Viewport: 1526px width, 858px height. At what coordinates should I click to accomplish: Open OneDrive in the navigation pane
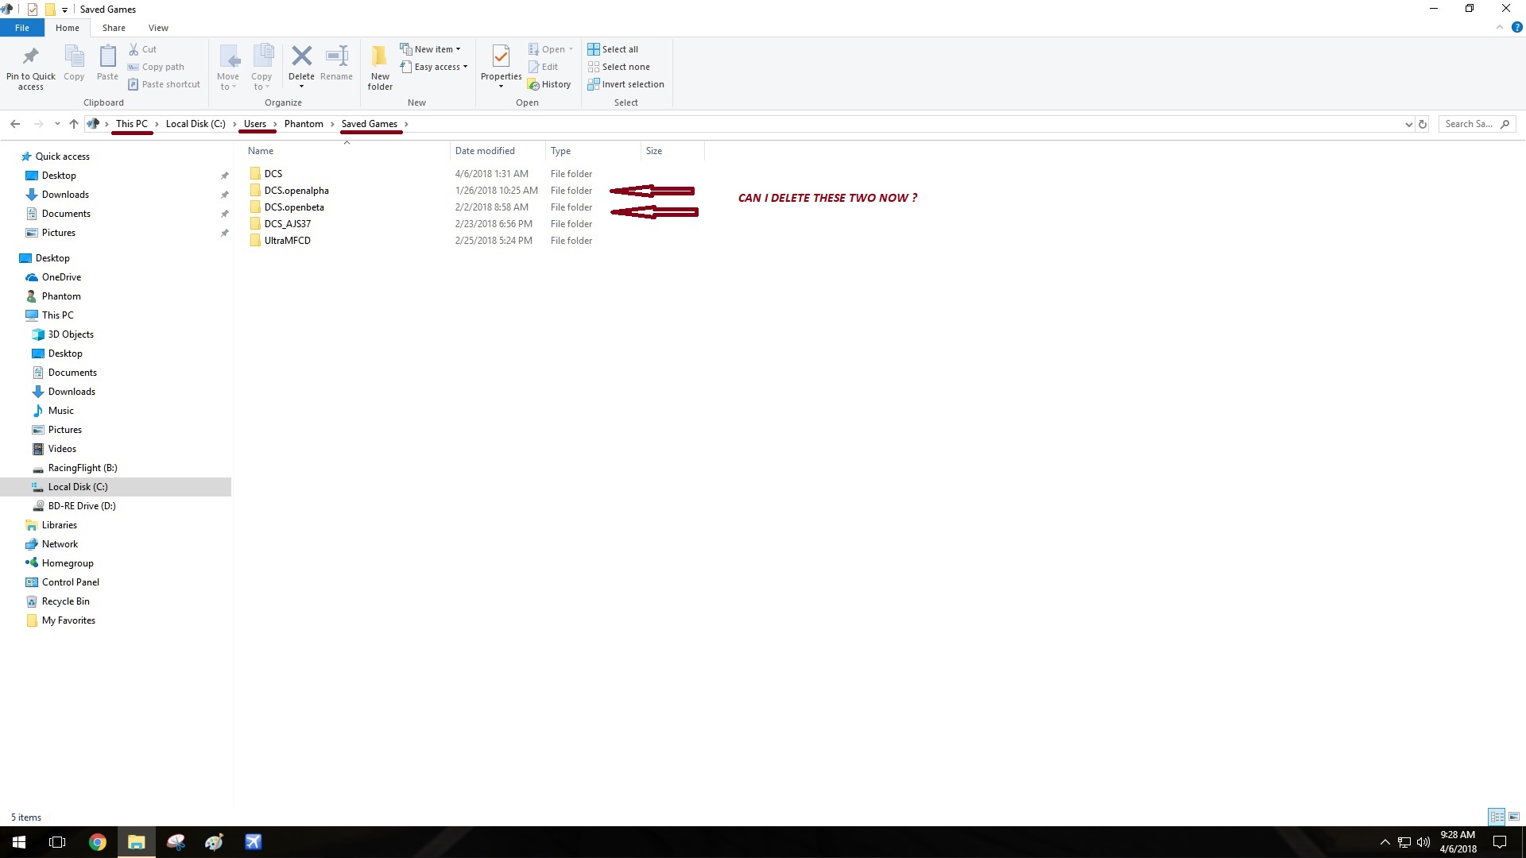point(61,277)
